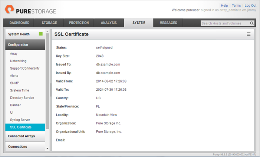Click the Help link
The height and width of the screenshot is (157, 260).
click(x=224, y=6)
